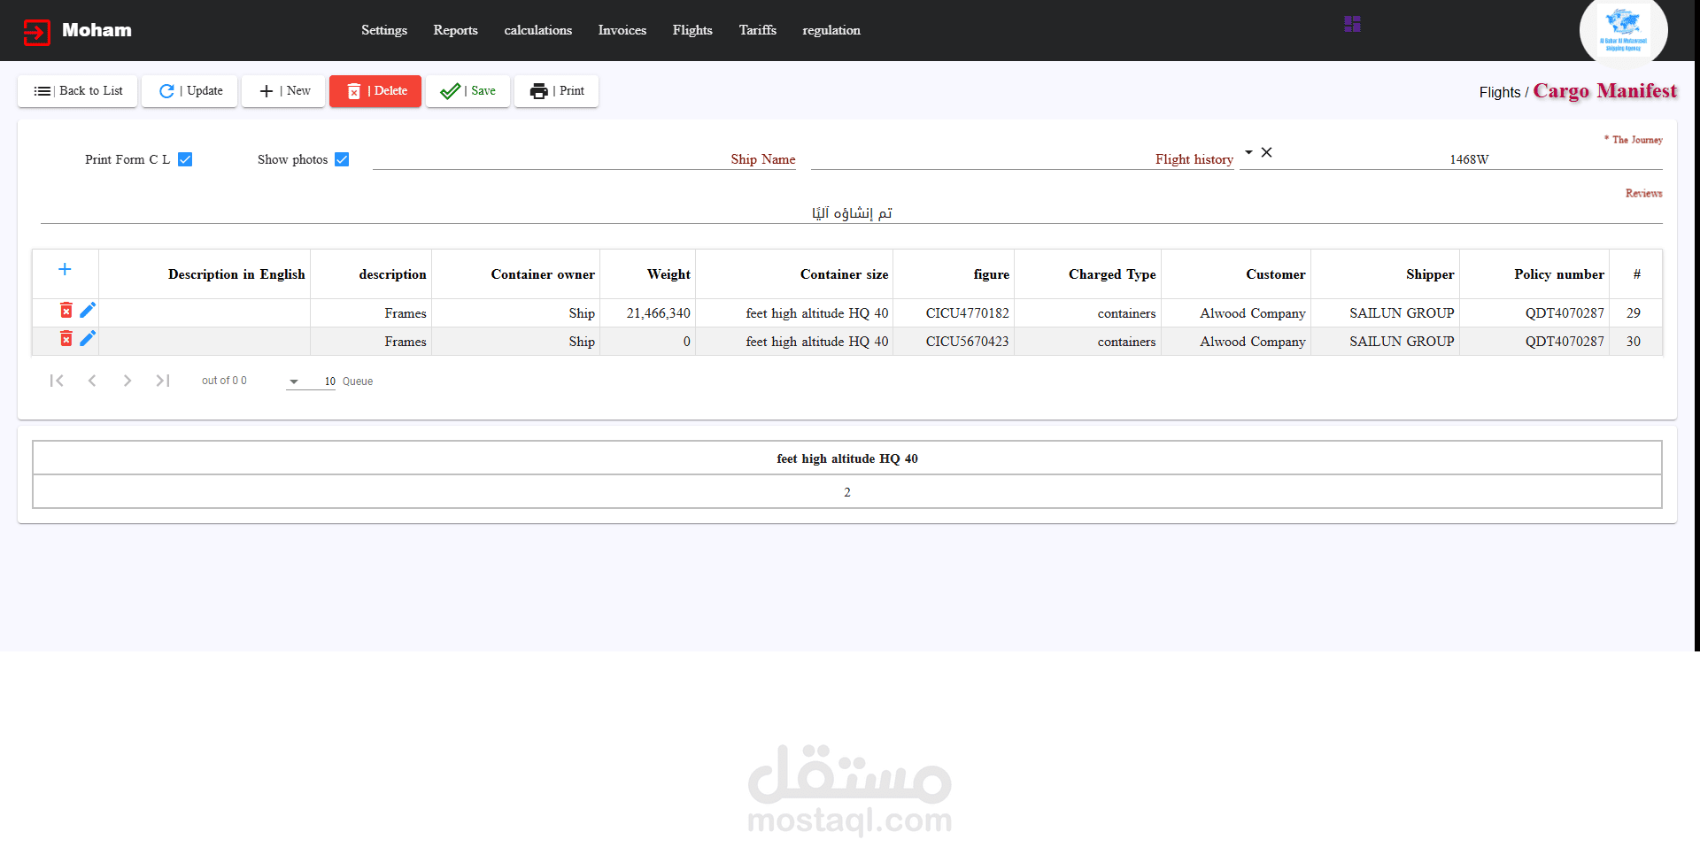This screenshot has height=855, width=1700.
Task: Toggle the Show photos checkbox
Action: (x=342, y=159)
